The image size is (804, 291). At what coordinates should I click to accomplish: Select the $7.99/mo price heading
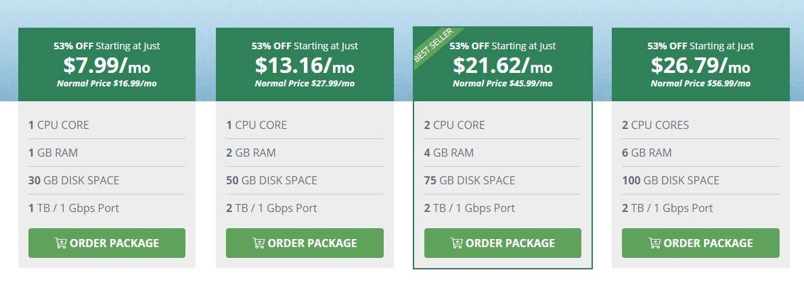coord(107,65)
